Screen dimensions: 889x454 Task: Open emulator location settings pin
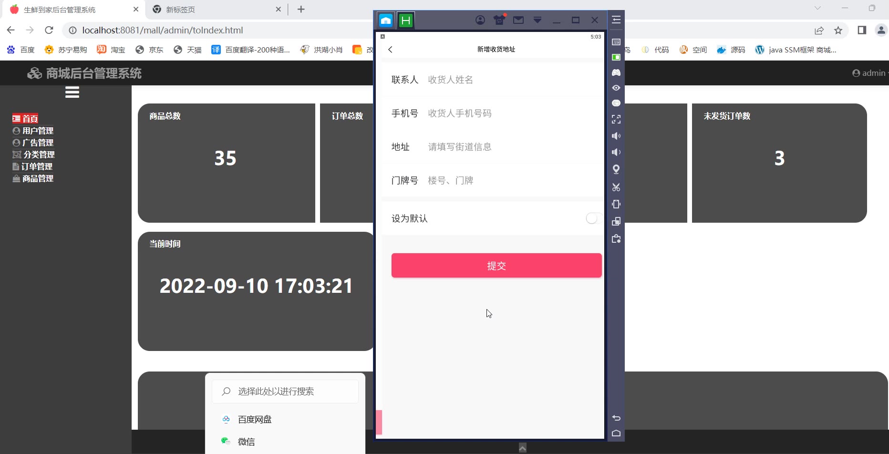pos(616,169)
